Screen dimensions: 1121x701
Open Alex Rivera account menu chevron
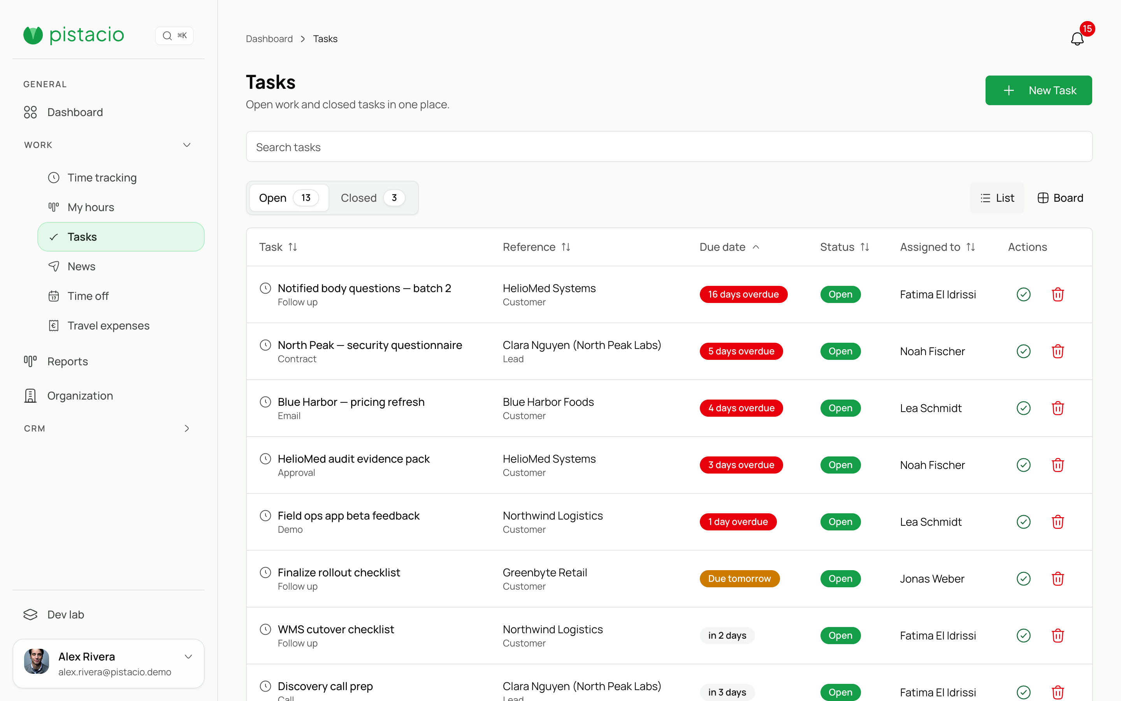tap(188, 657)
